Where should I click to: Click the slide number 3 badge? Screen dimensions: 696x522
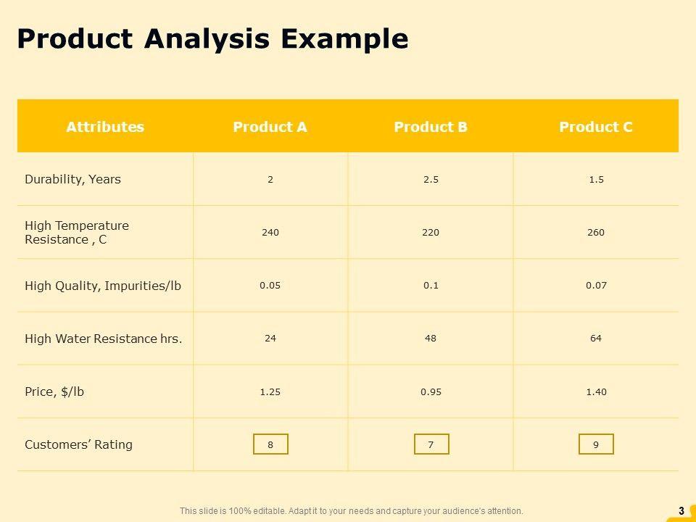pos(681,511)
